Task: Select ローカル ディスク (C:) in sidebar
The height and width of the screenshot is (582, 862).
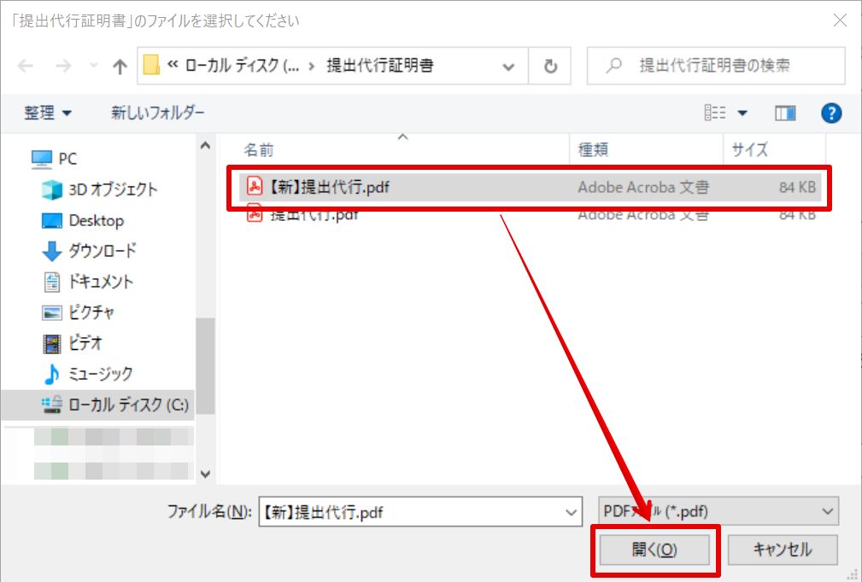Action: pyautogui.click(x=98, y=404)
